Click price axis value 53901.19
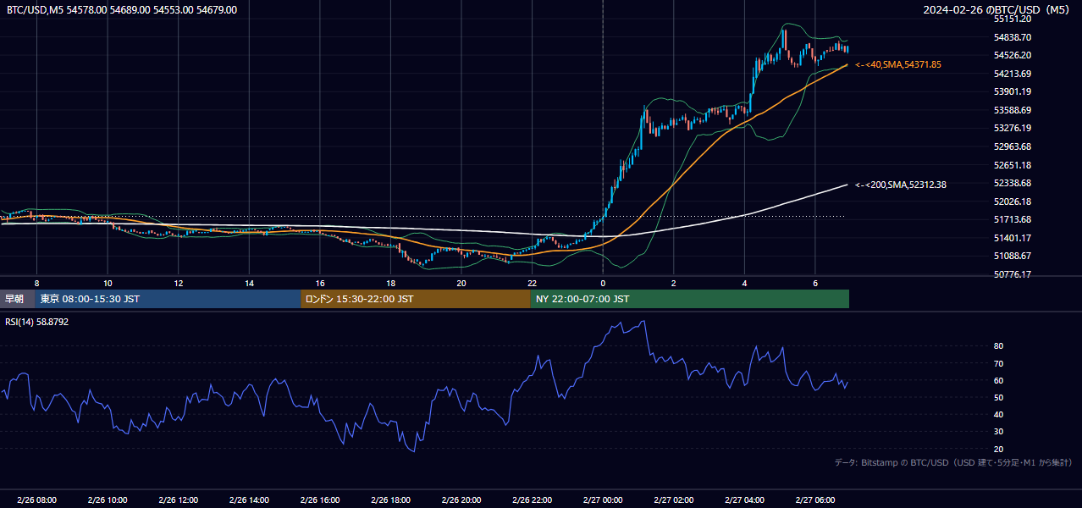 click(x=1012, y=91)
